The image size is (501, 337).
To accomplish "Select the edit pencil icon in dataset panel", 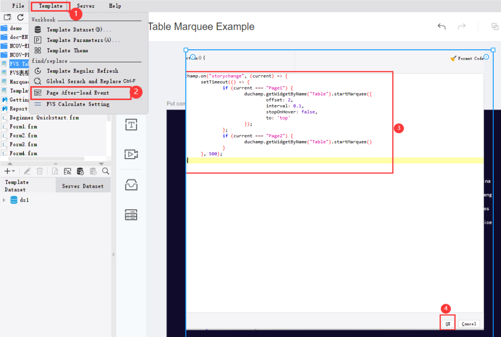I will coord(27,171).
